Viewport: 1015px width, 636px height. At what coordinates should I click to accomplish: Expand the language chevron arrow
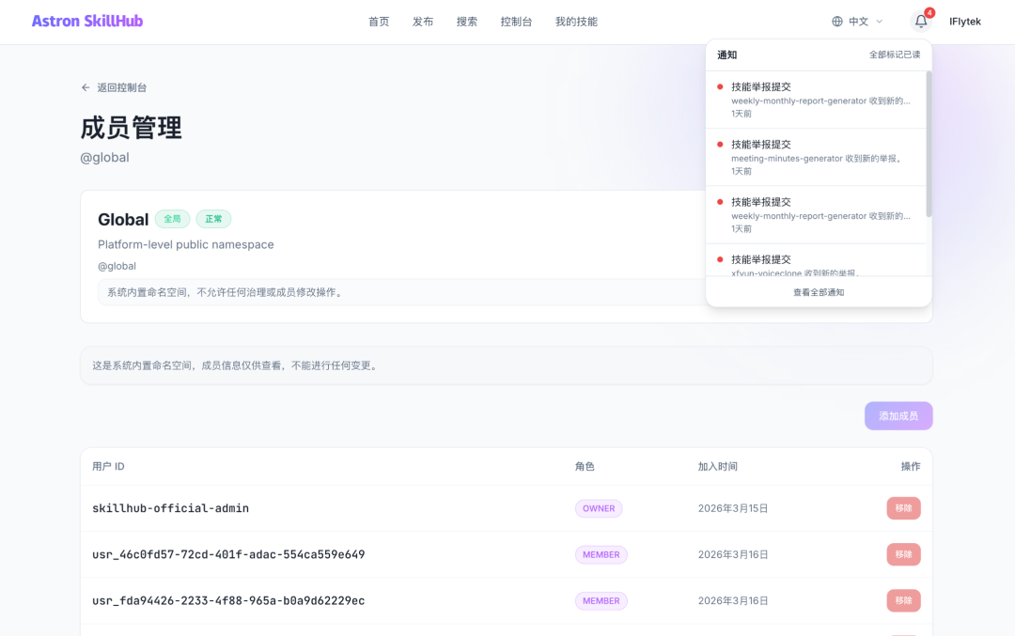(x=880, y=22)
